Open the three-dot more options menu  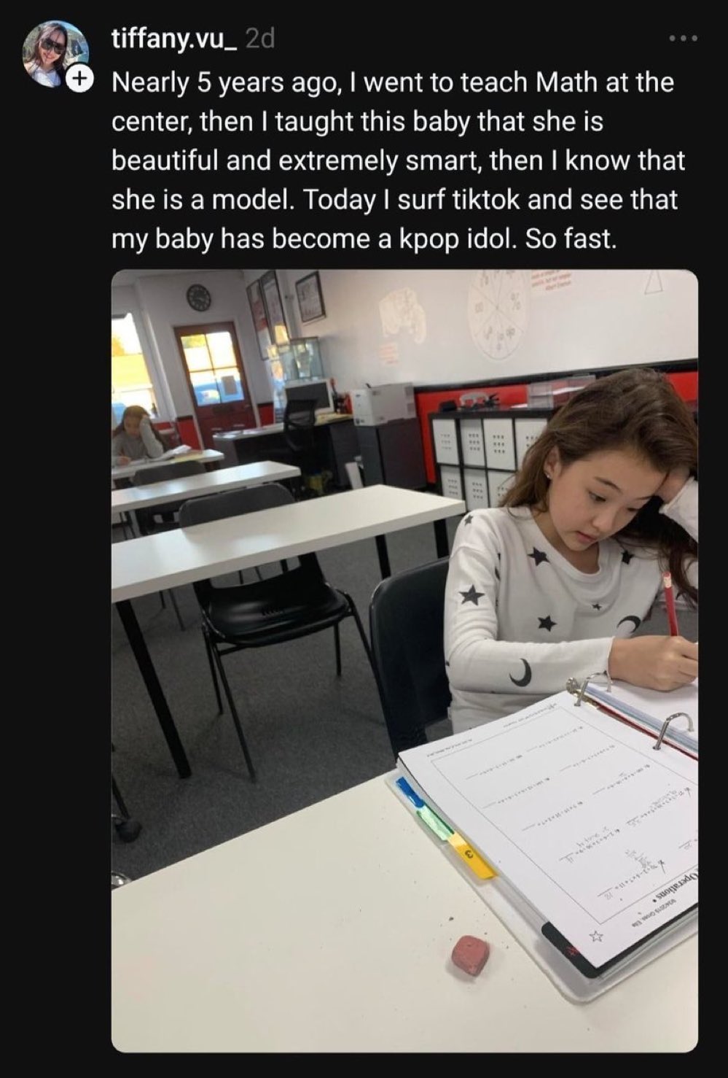(x=684, y=38)
